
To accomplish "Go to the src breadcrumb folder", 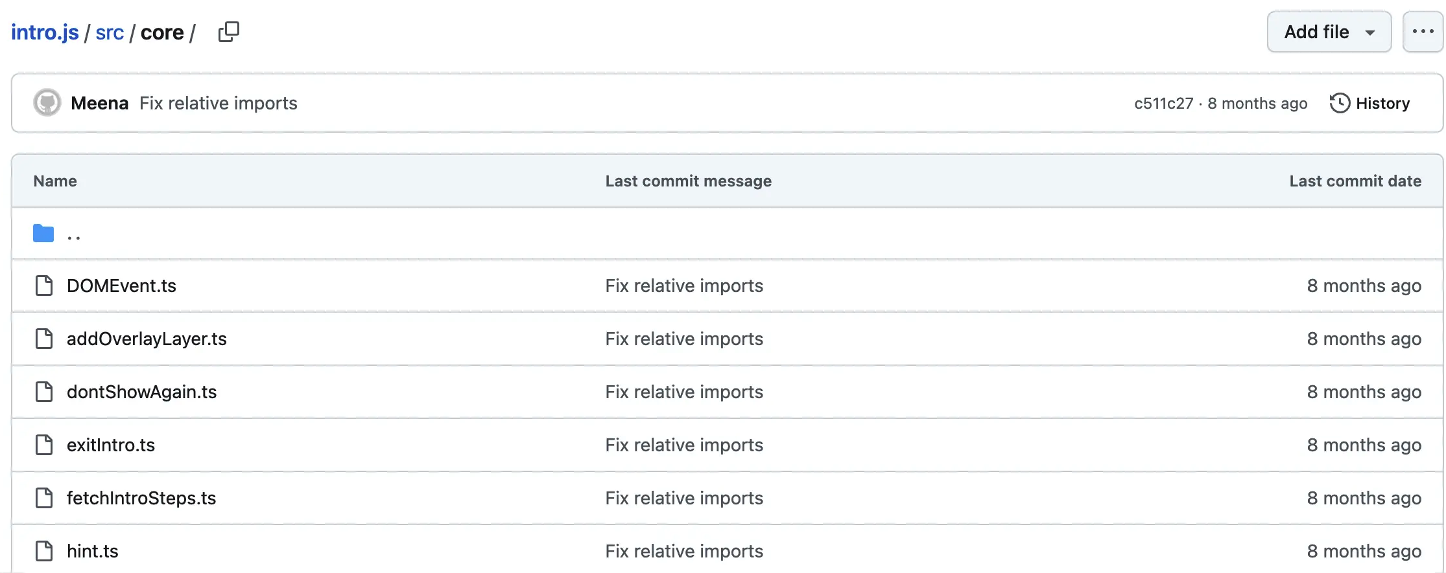I will click(x=109, y=32).
